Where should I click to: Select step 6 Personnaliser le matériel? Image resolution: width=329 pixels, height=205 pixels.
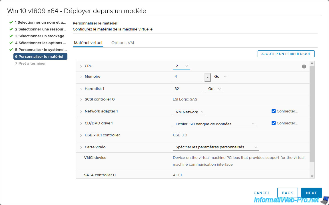(40, 56)
